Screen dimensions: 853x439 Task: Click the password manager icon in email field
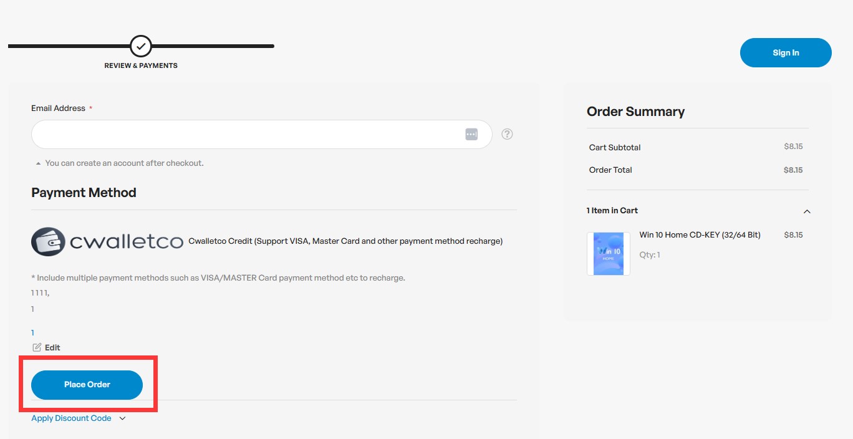(x=471, y=134)
